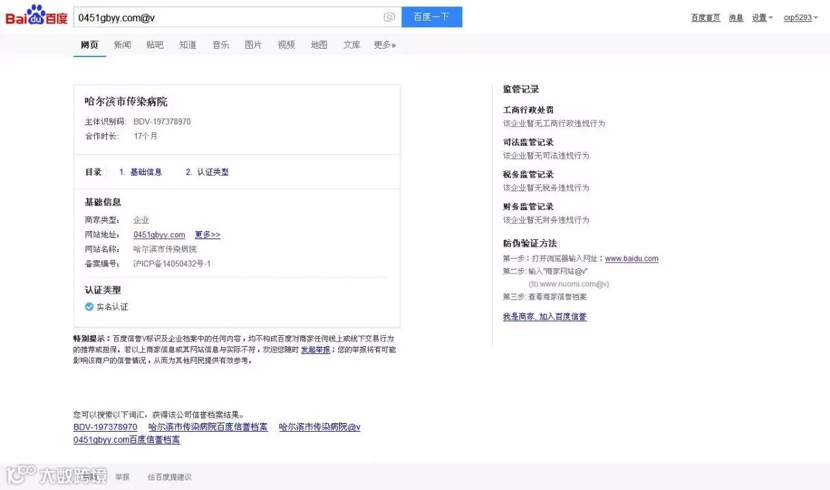
Task: Click 0451gbyy.com百度信誉档案 link
Action: click(x=126, y=440)
